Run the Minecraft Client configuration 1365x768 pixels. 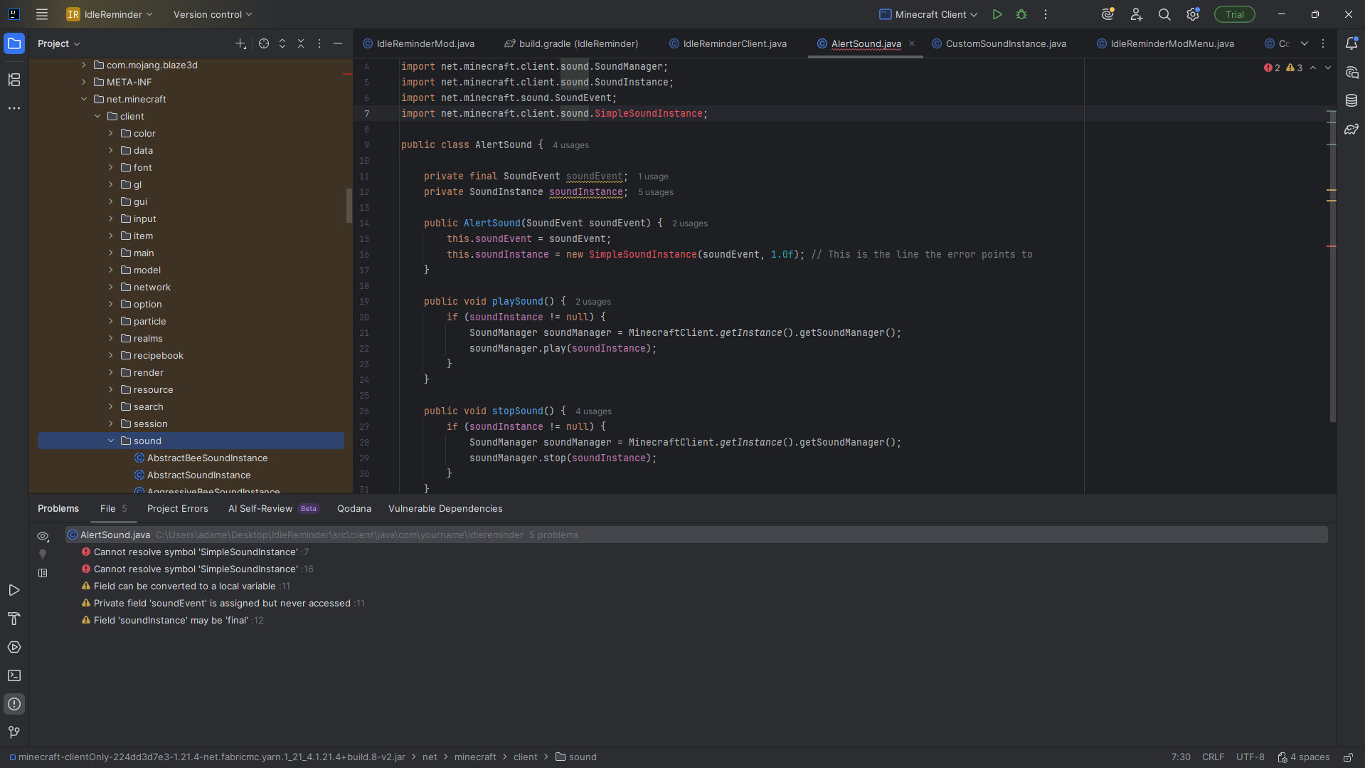click(997, 14)
